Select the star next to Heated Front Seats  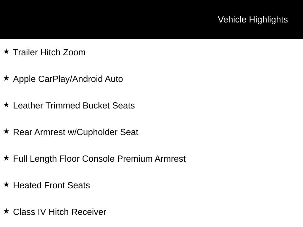(x=6, y=184)
